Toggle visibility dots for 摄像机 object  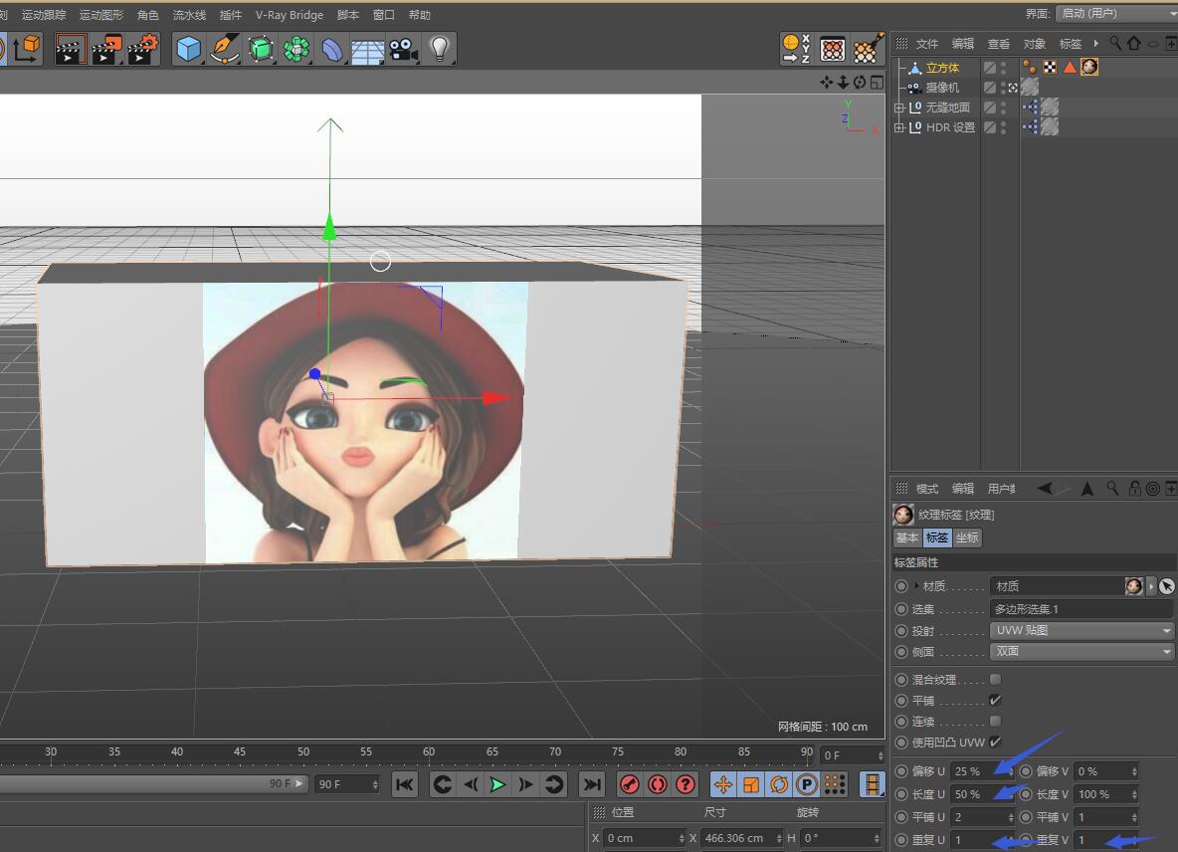(1004, 88)
